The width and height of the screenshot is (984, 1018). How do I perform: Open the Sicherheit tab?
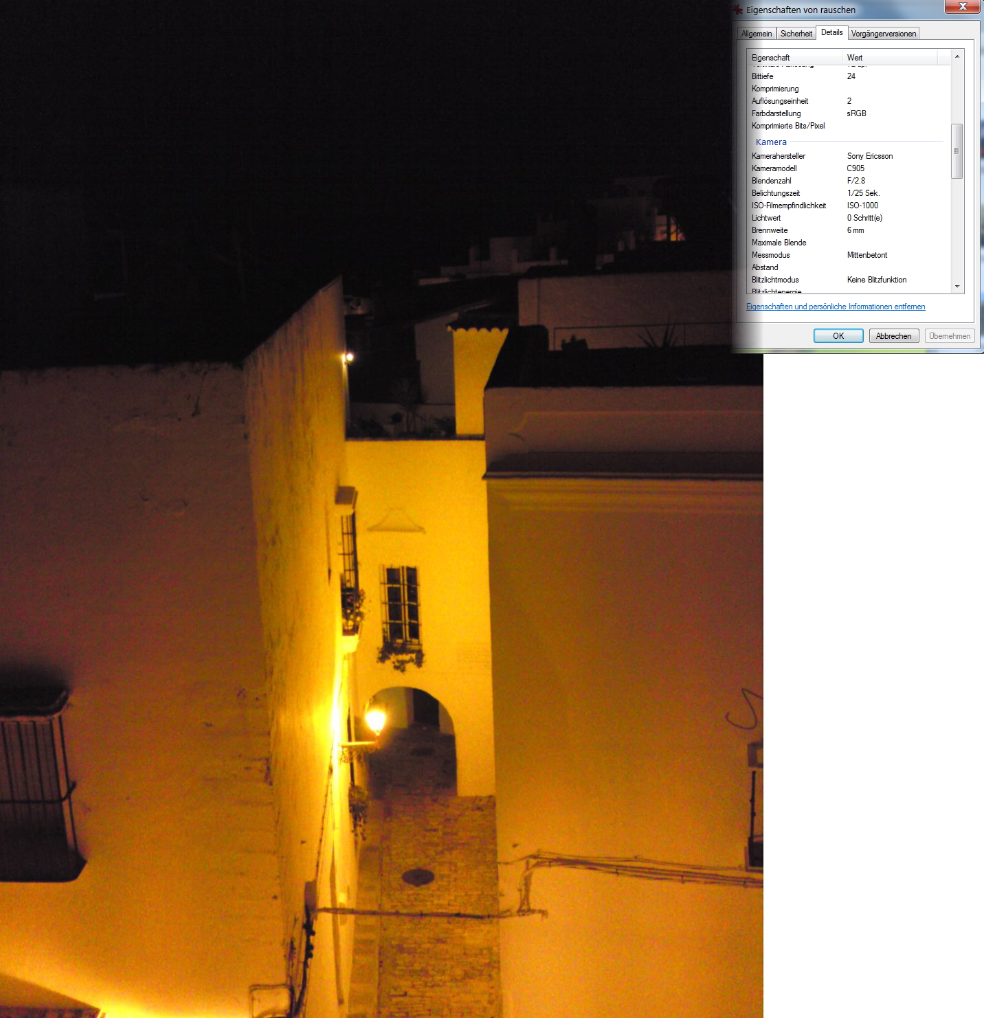[796, 34]
